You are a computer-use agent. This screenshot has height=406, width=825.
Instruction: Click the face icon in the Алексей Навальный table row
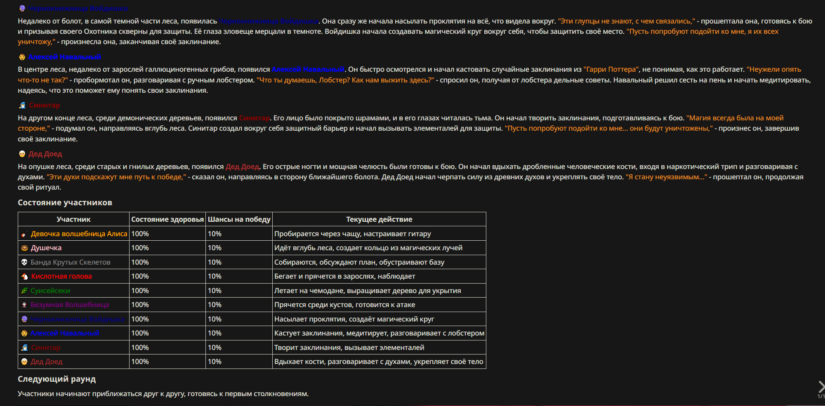point(24,333)
